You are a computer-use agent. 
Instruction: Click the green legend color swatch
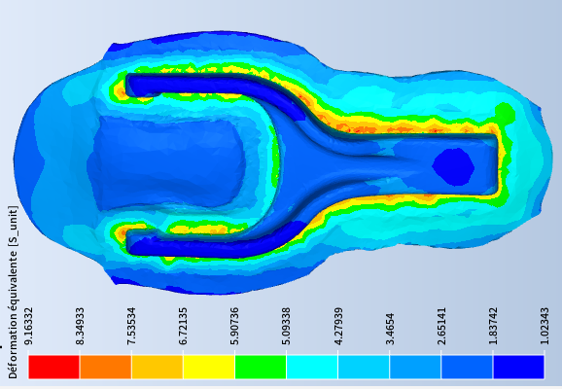261,367
